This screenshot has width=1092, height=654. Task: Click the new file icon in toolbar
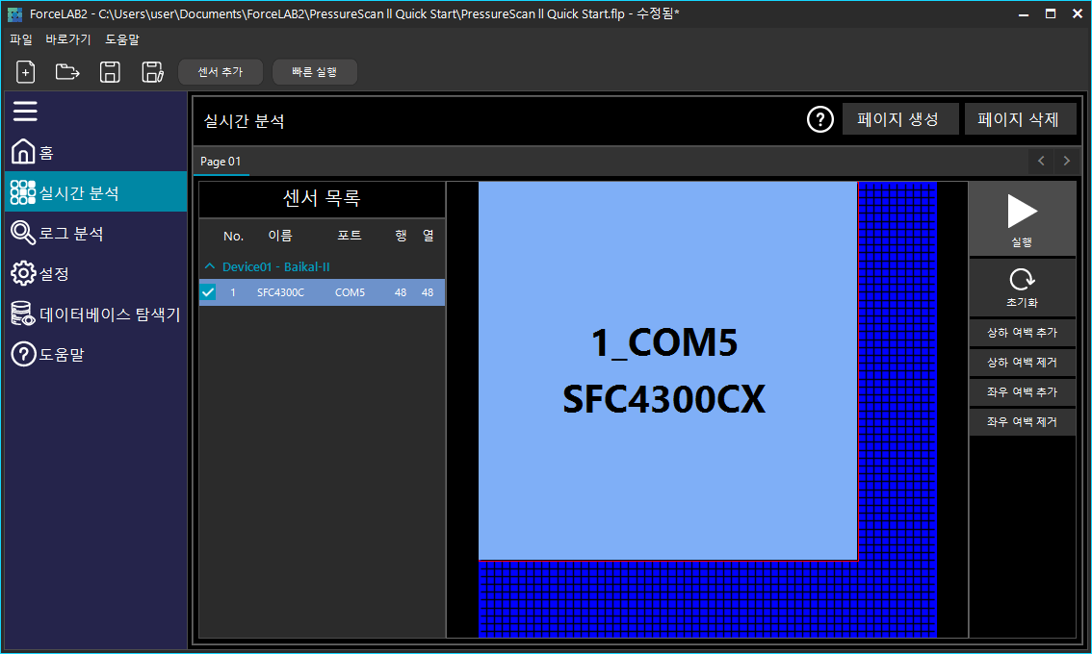pos(26,72)
